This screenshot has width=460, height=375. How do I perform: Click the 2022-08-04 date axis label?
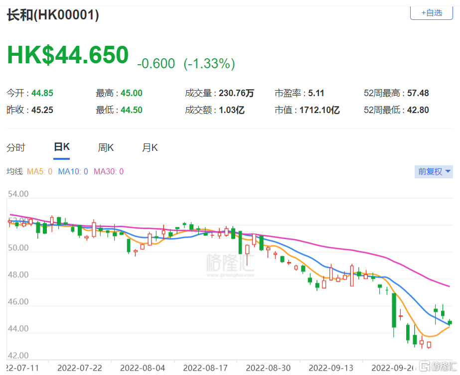(x=143, y=368)
